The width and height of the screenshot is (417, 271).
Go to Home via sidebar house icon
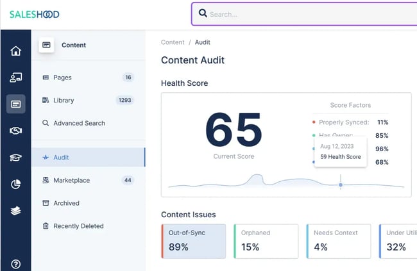coord(15,51)
